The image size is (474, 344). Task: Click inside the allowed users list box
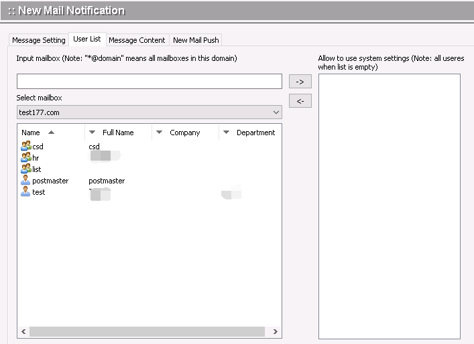[x=389, y=201]
